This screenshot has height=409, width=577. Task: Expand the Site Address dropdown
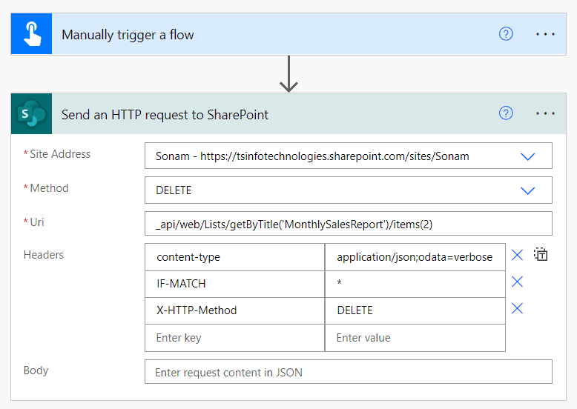click(x=528, y=156)
